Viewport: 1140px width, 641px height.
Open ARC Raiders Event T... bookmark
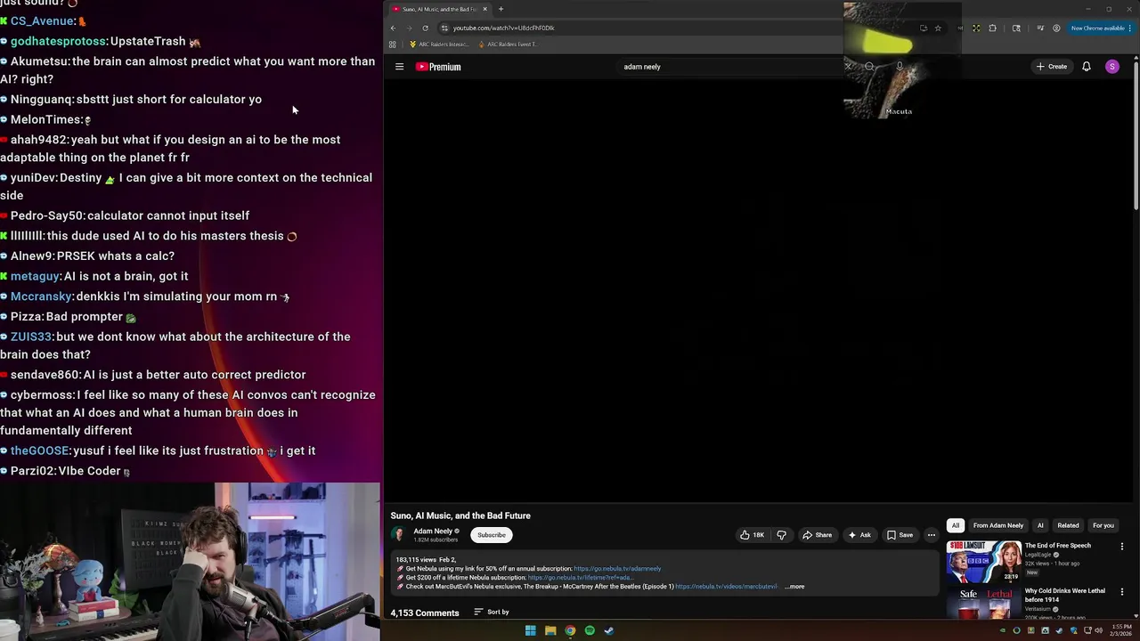click(508, 45)
